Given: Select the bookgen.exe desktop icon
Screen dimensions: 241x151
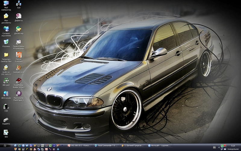Looking at the screenshot, I should [19, 69].
